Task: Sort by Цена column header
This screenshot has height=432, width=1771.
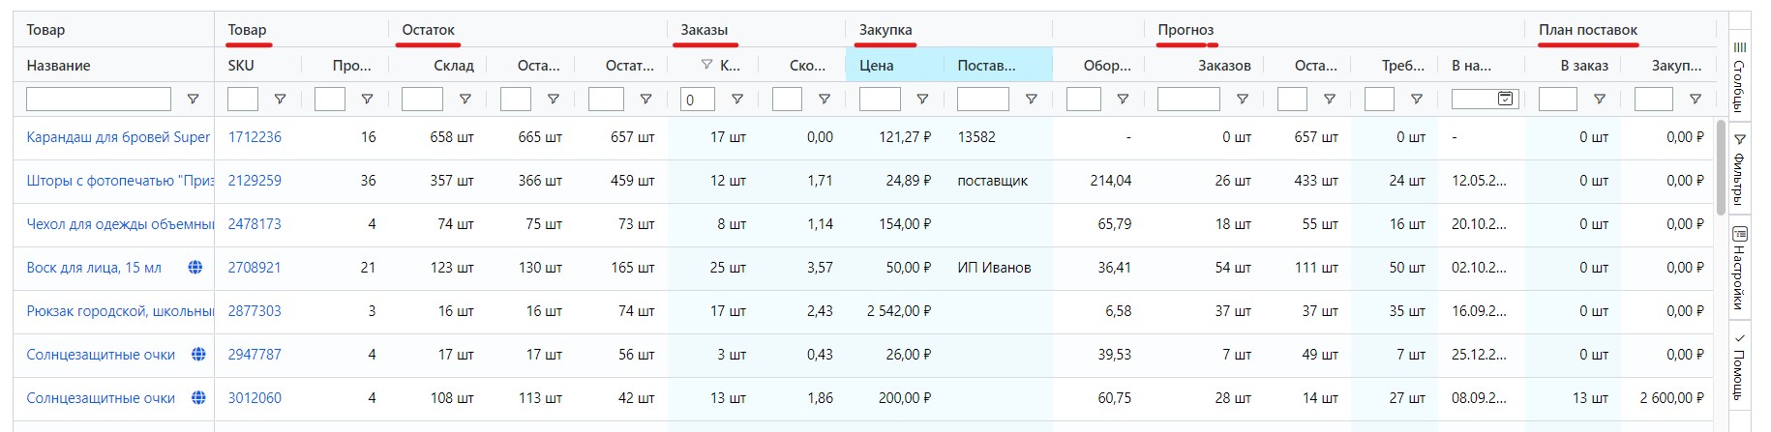Action: pos(877,66)
